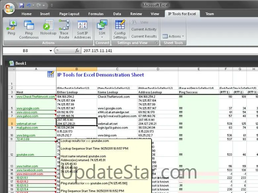The height and width of the screenshot is (193, 258).
Task: Start Ping Continuous
Action: click(29, 30)
